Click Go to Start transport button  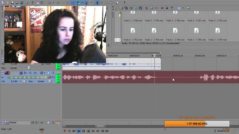93,131
